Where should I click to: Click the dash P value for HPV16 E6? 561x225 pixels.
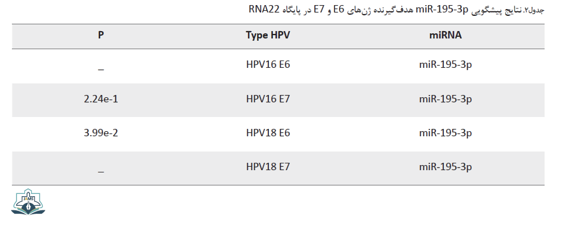tap(101, 70)
